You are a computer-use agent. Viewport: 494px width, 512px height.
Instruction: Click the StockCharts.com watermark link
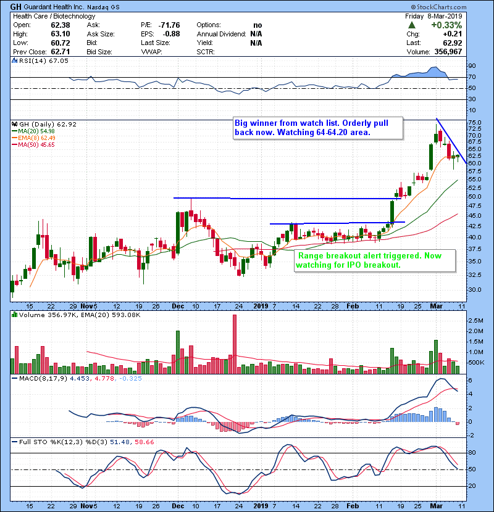[x=439, y=7]
